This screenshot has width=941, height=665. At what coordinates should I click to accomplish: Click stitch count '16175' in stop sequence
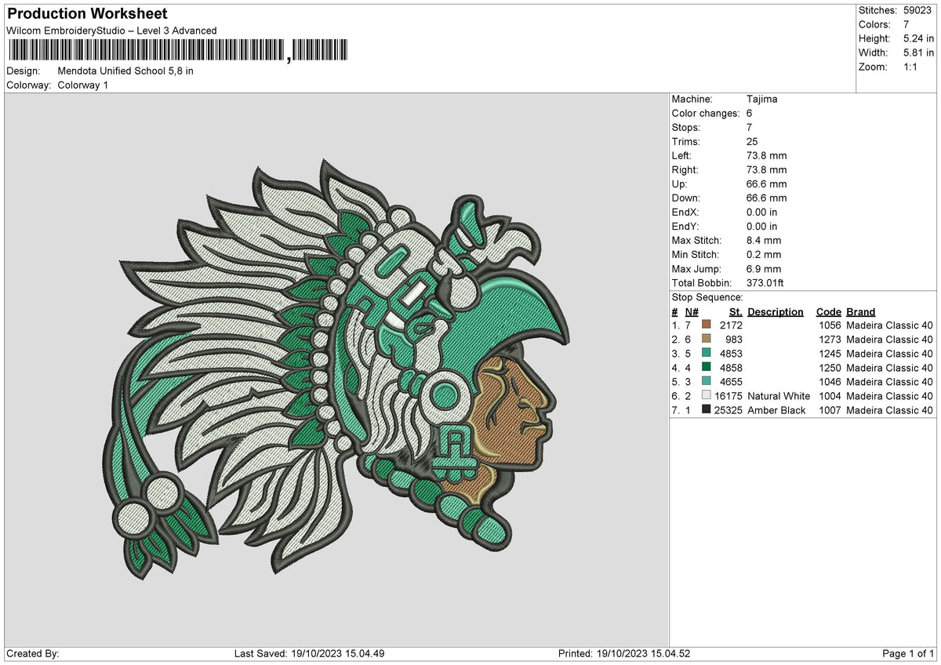(728, 396)
